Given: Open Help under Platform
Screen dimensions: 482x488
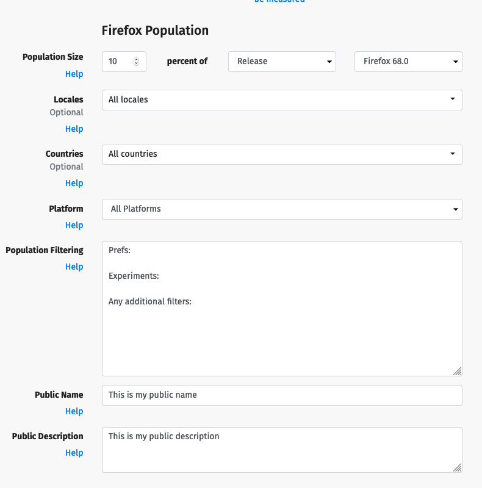Looking at the screenshot, I should click(x=74, y=225).
